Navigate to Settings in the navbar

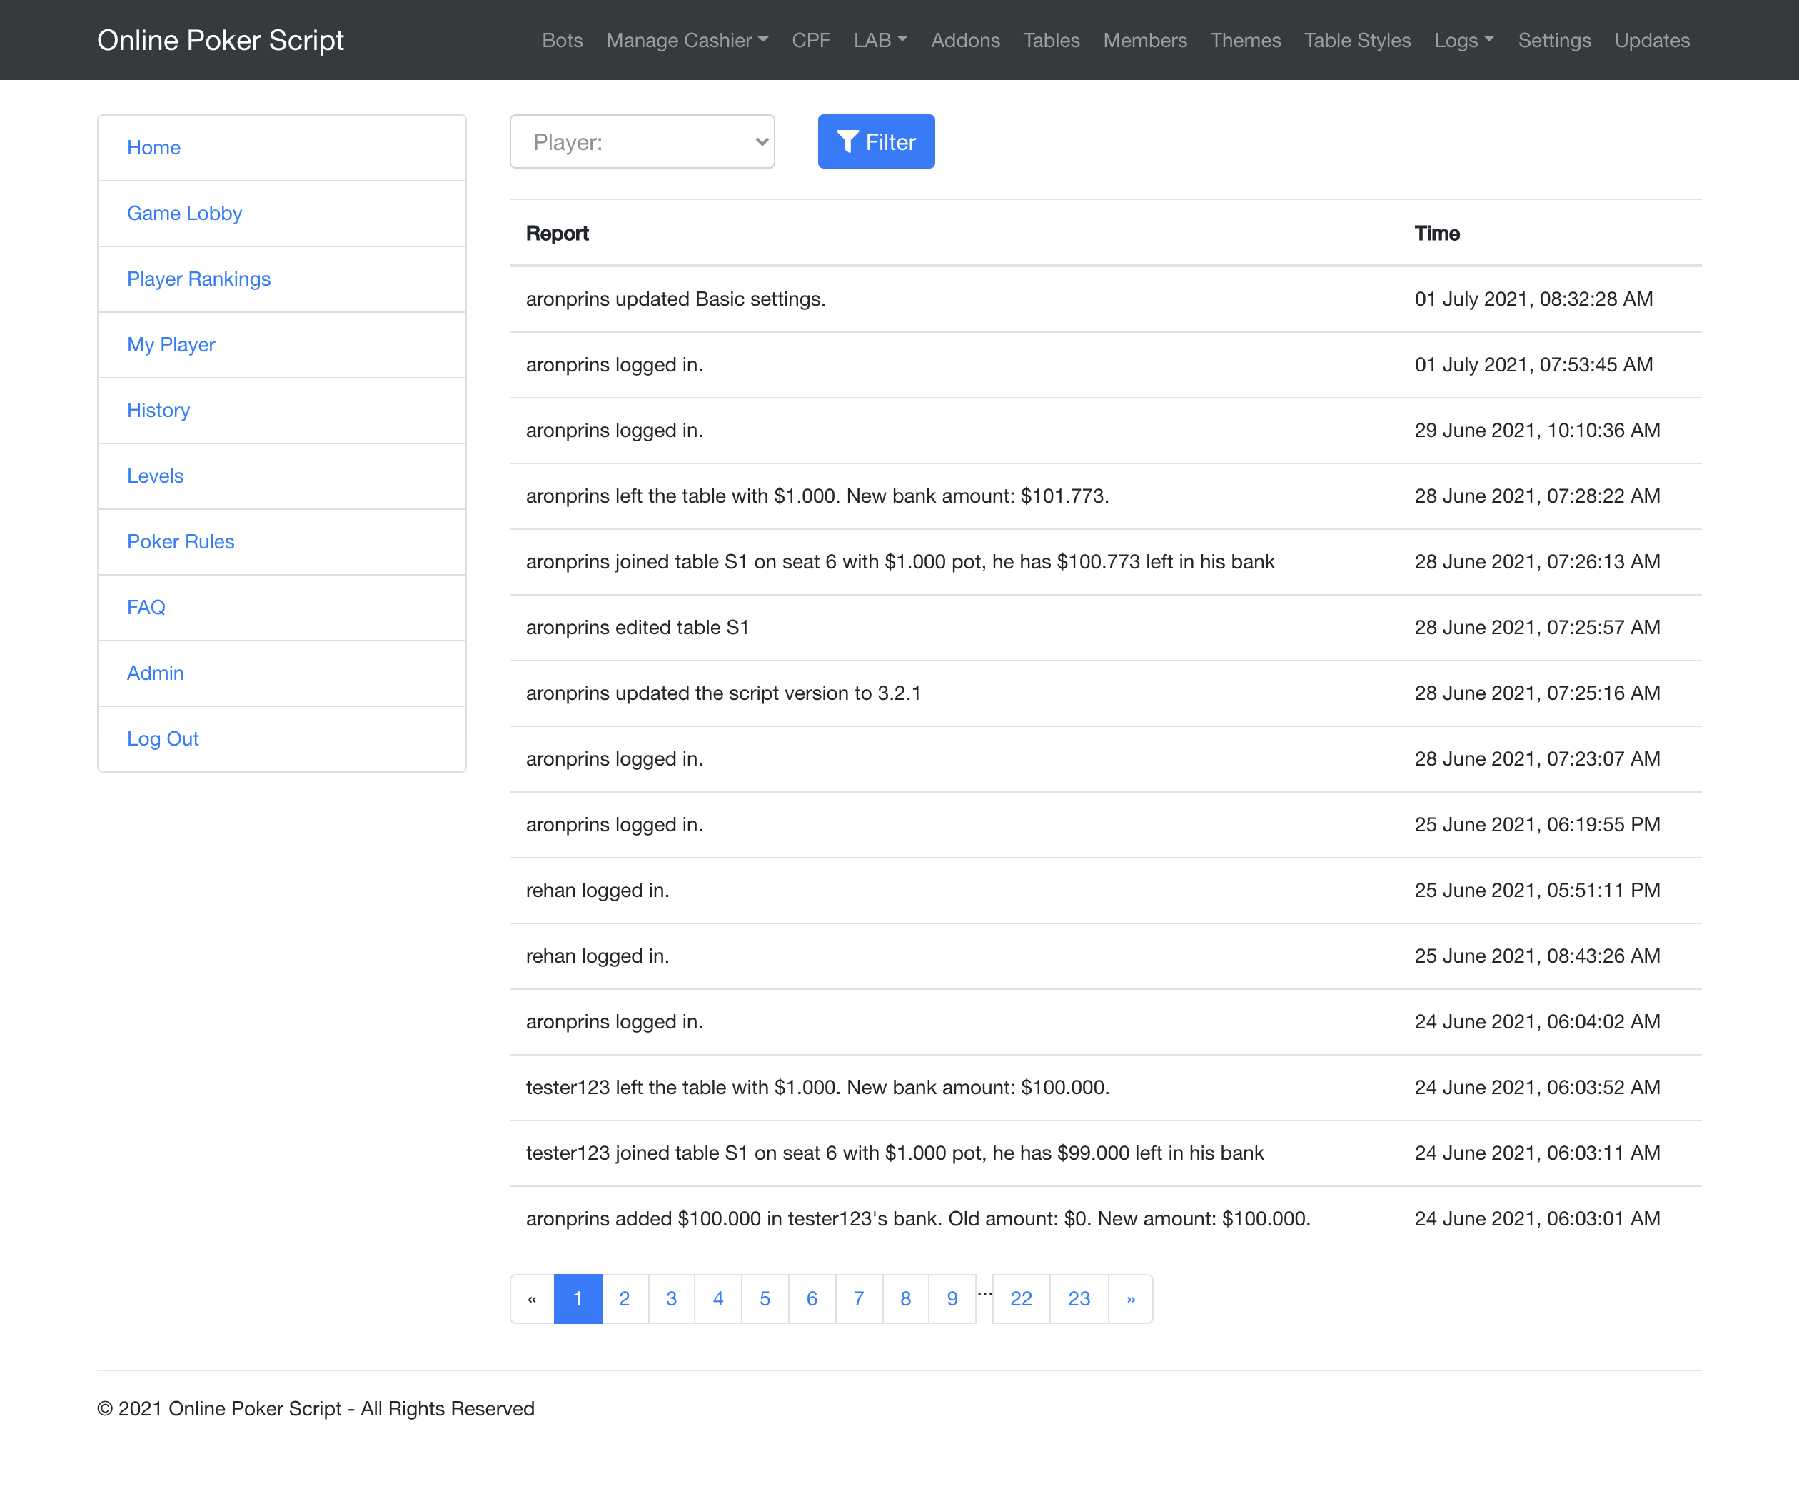1554,40
